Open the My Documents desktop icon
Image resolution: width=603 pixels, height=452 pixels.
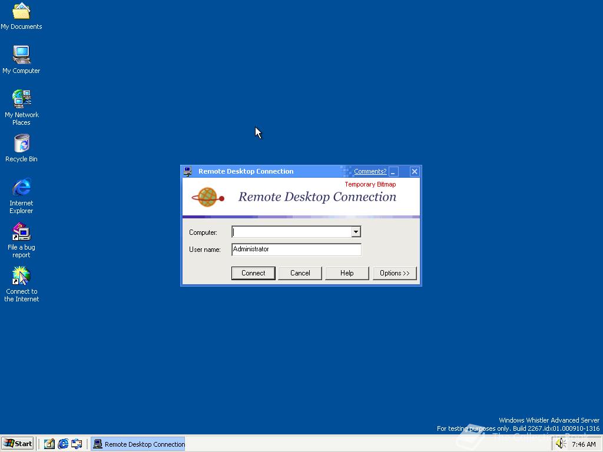click(21, 16)
